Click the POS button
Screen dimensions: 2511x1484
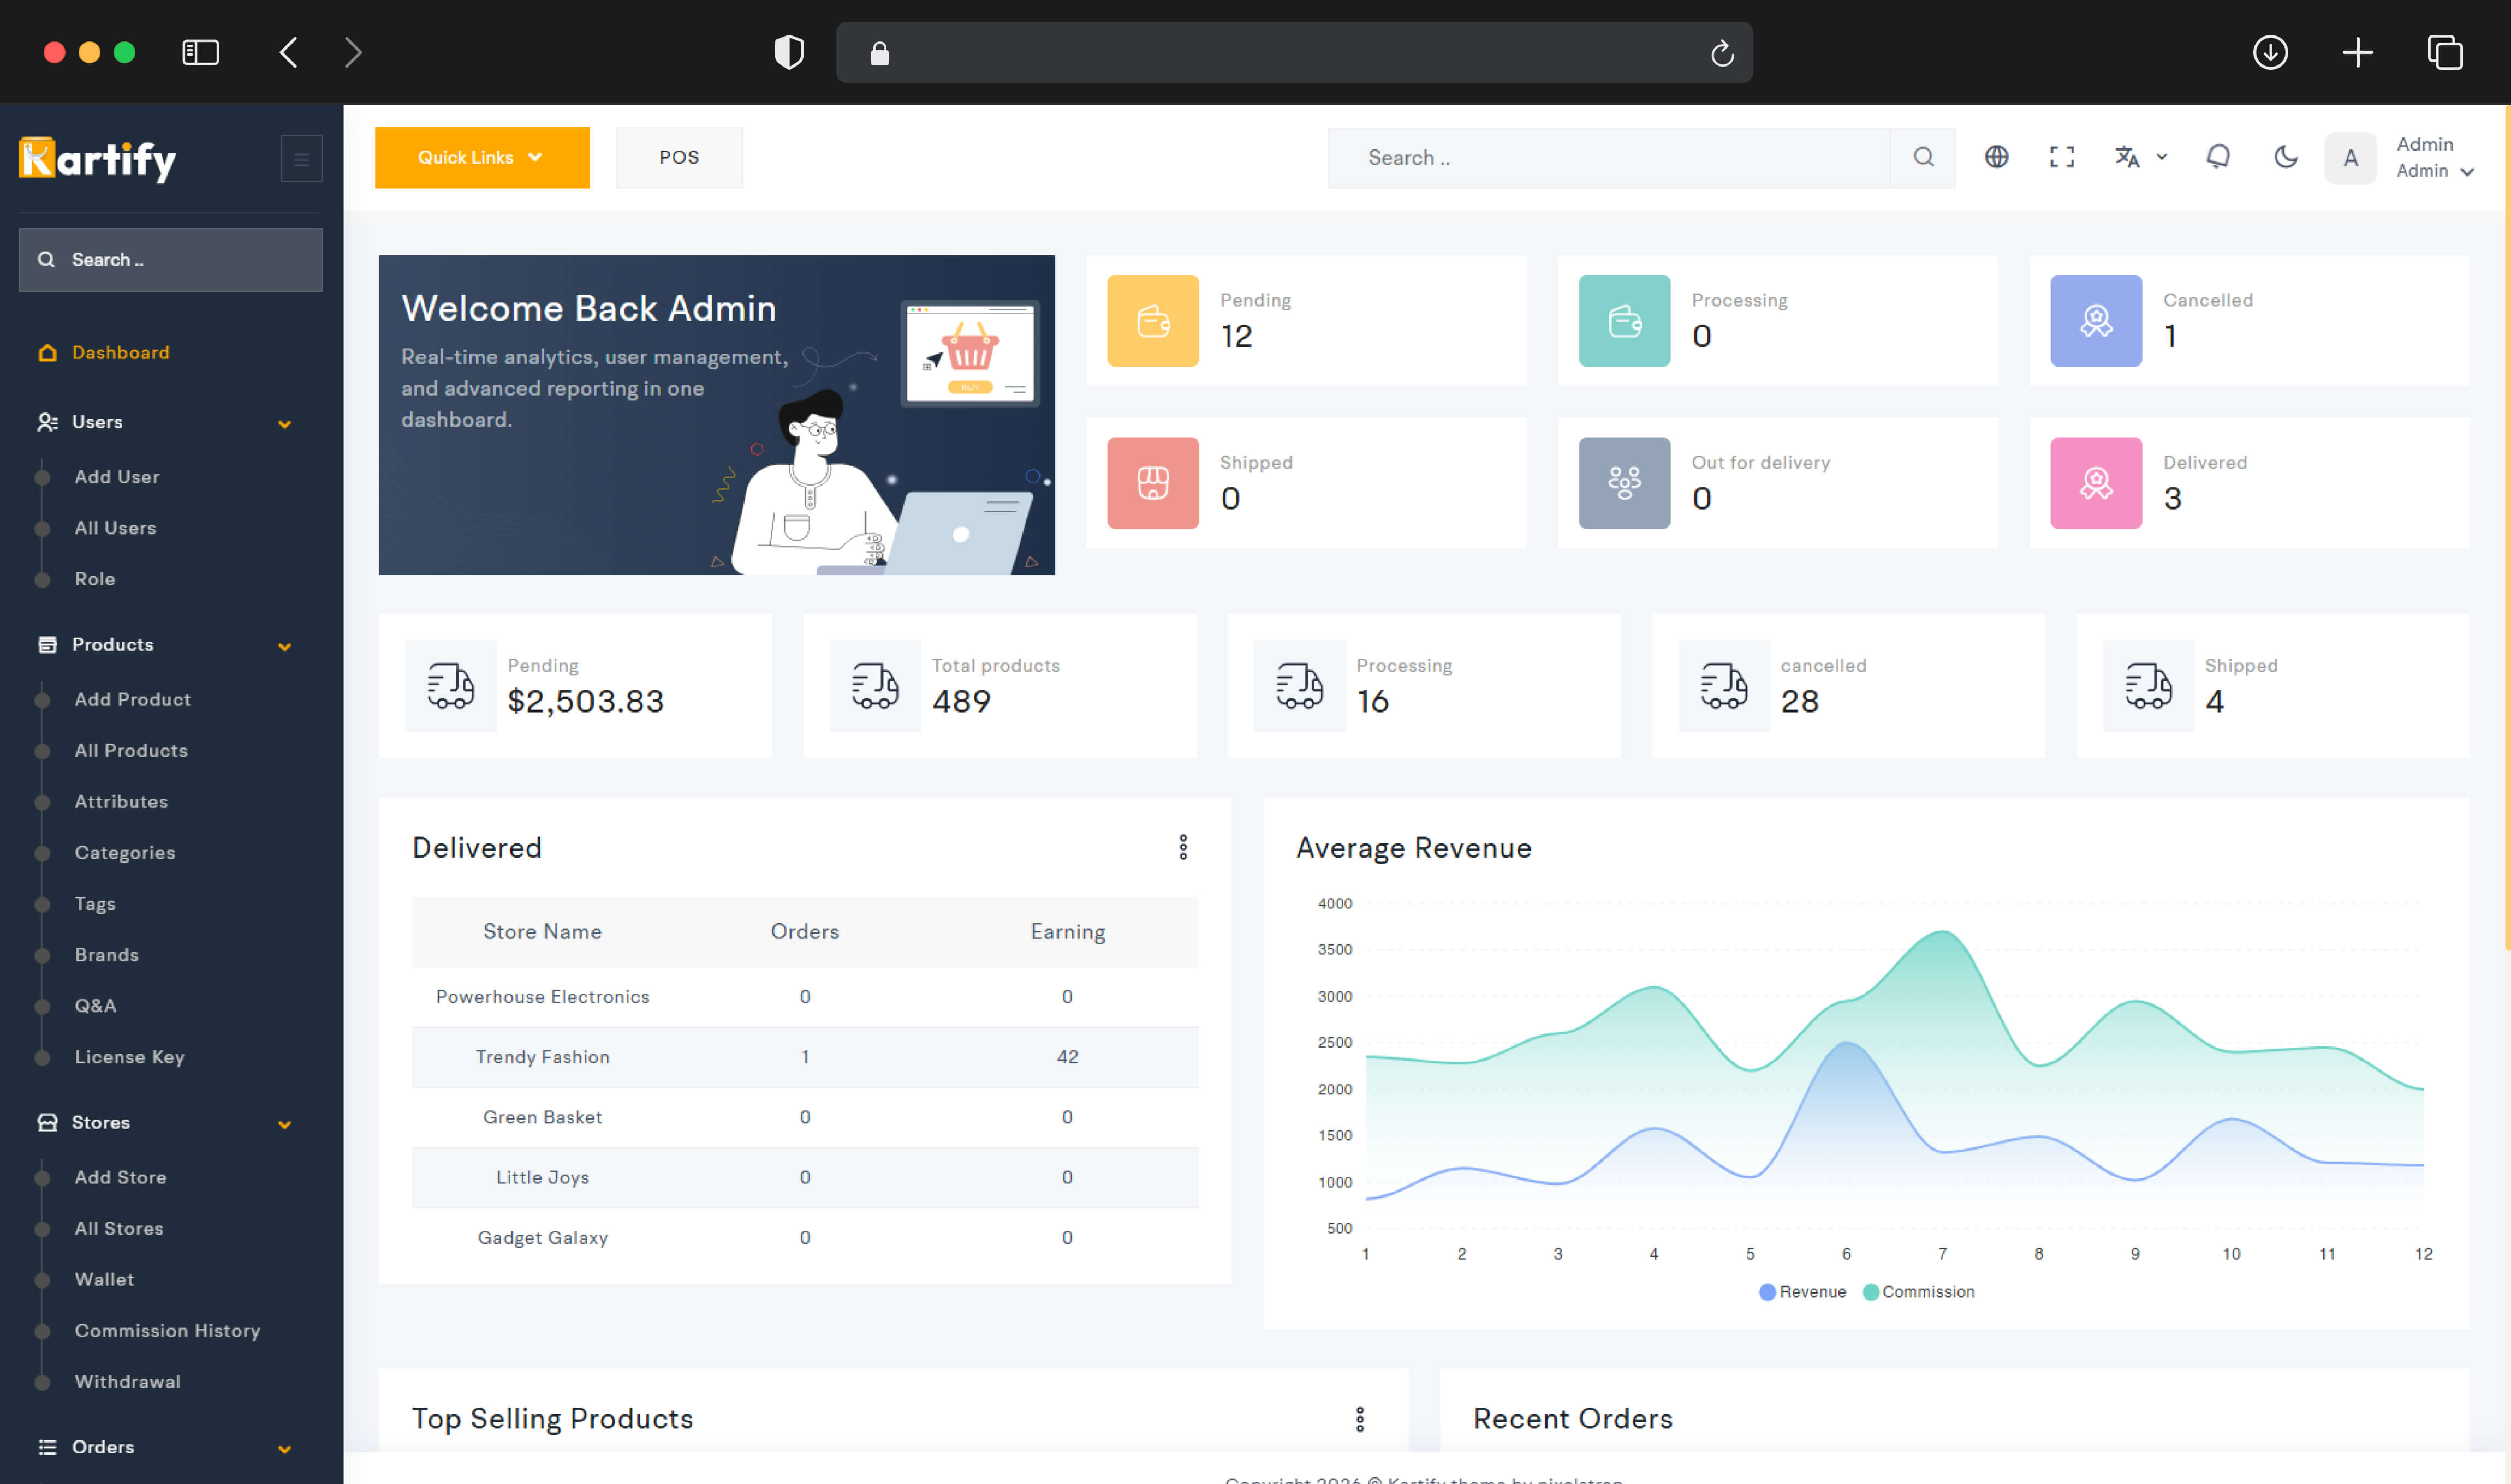tap(679, 157)
